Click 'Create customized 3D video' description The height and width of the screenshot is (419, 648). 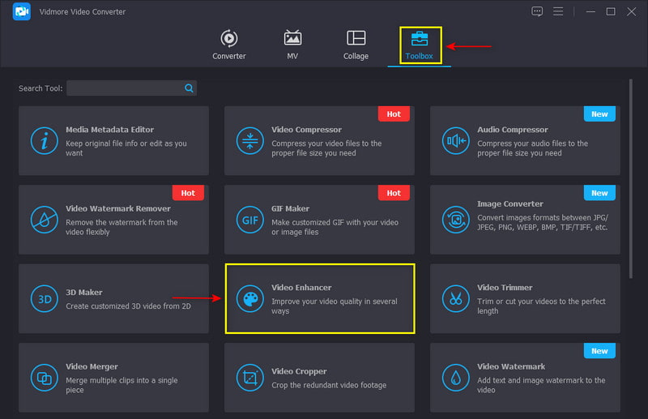tap(128, 306)
